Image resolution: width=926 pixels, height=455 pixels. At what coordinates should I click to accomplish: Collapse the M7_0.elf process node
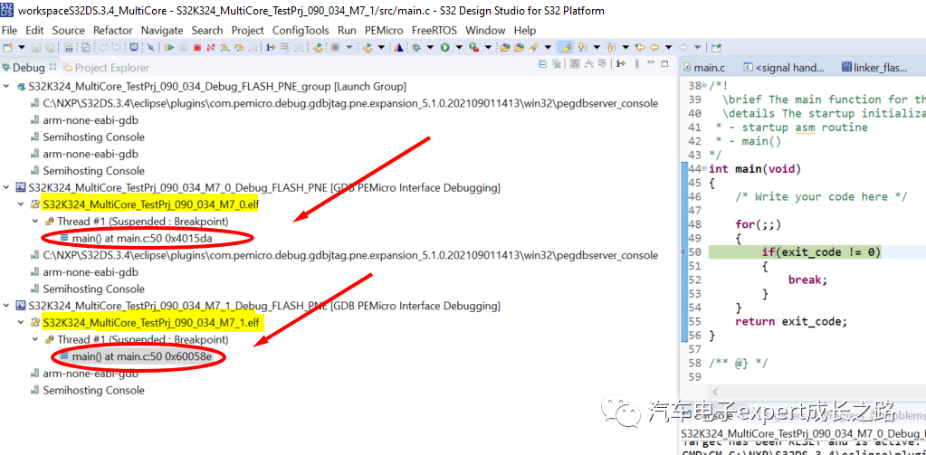(21, 204)
